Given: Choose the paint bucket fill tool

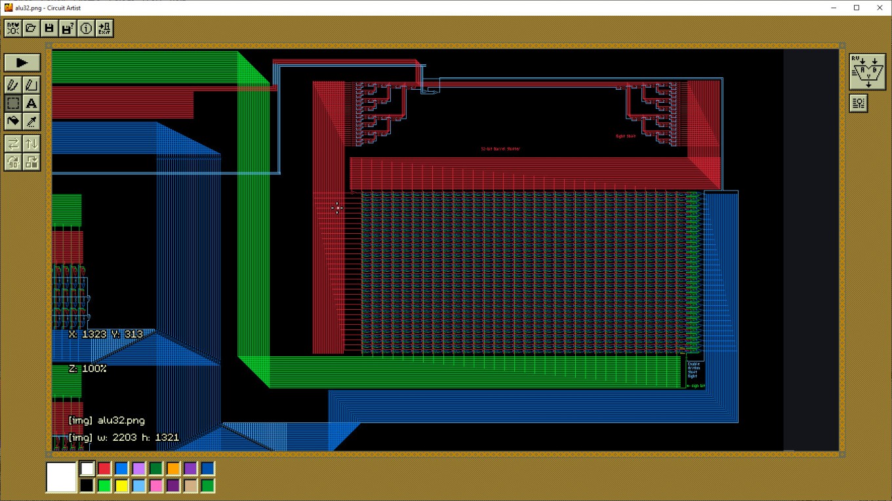Looking at the screenshot, I should pos(13,122).
